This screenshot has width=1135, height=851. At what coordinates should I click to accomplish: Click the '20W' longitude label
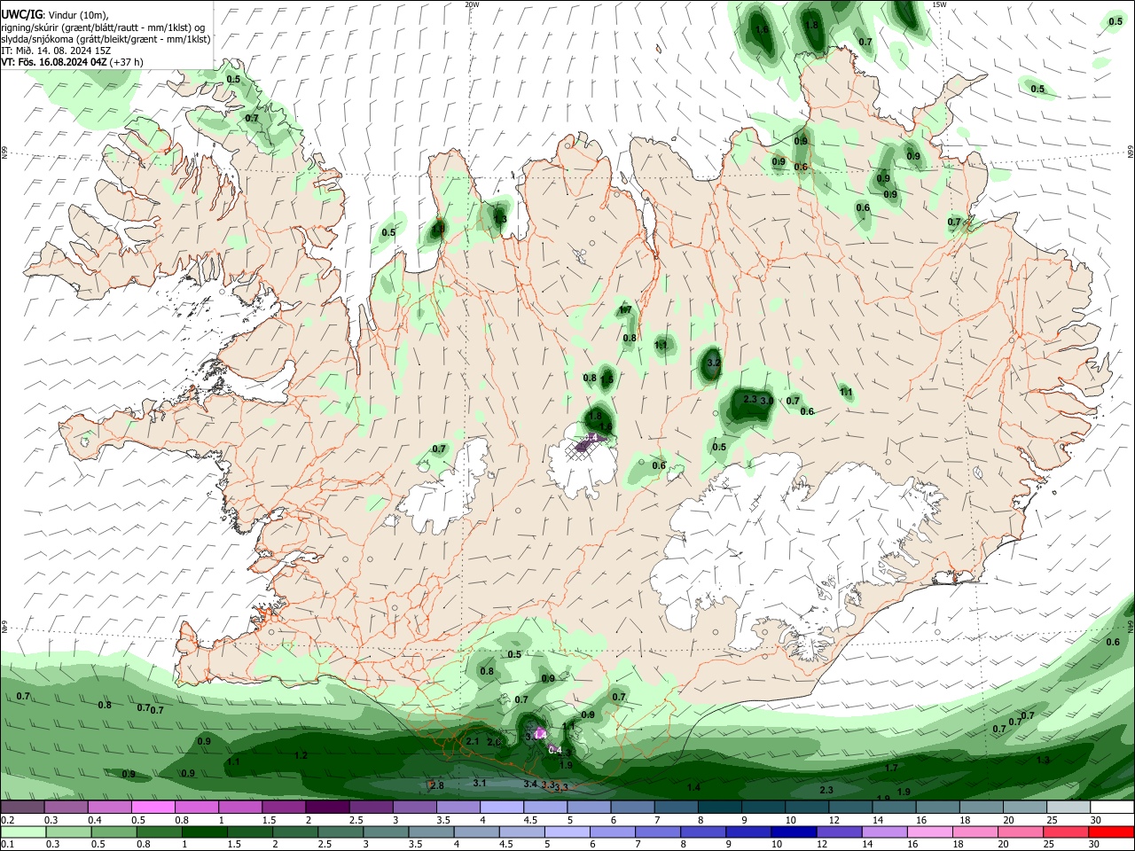click(x=472, y=4)
